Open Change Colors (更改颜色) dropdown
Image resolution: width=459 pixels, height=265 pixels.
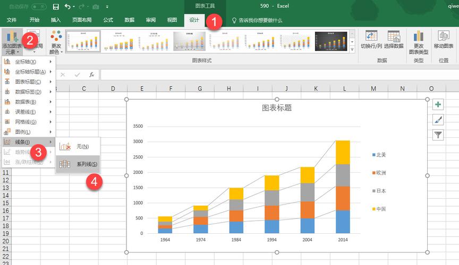click(56, 42)
